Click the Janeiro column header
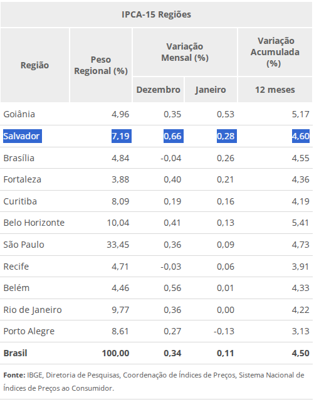This screenshot has height=402, width=314. click(211, 90)
